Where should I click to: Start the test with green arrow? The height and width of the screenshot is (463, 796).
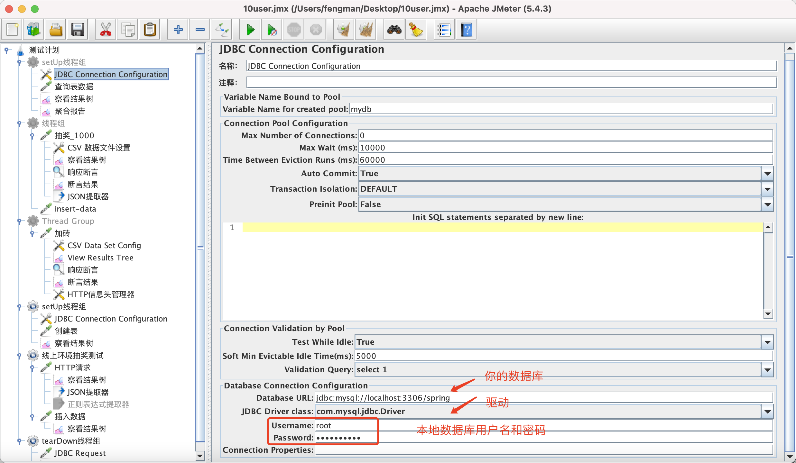[x=250, y=30]
